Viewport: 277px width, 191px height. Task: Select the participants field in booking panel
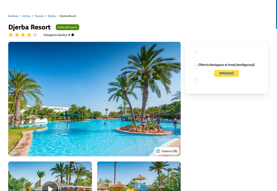click(x=226, y=52)
